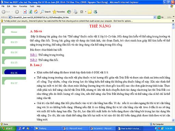This screenshot has height=131, width=175.
Task: Go forward with the Forward arrow
Action: [x=17, y=12]
